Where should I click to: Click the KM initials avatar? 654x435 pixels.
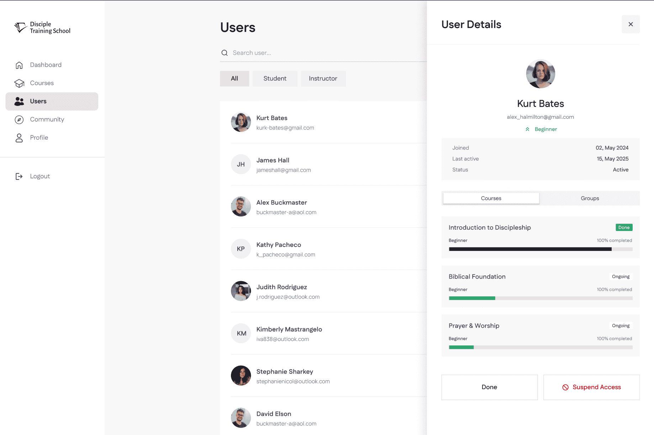pos(241,333)
